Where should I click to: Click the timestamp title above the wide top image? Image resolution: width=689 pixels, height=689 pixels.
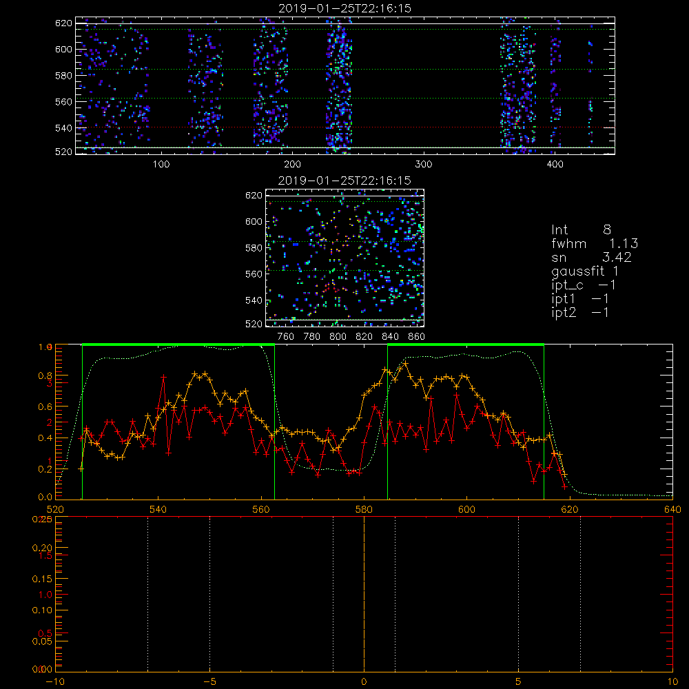[x=345, y=8]
